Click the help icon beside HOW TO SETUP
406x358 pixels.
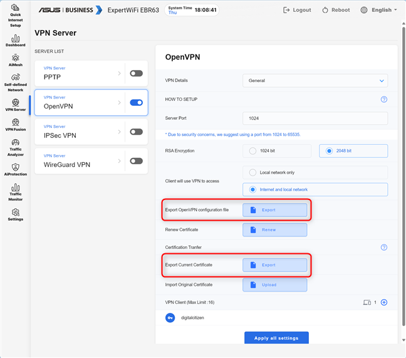click(x=384, y=99)
